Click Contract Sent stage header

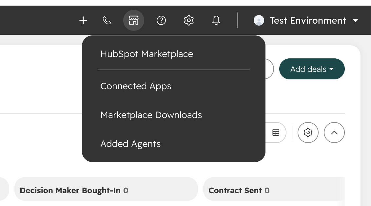pos(274,189)
